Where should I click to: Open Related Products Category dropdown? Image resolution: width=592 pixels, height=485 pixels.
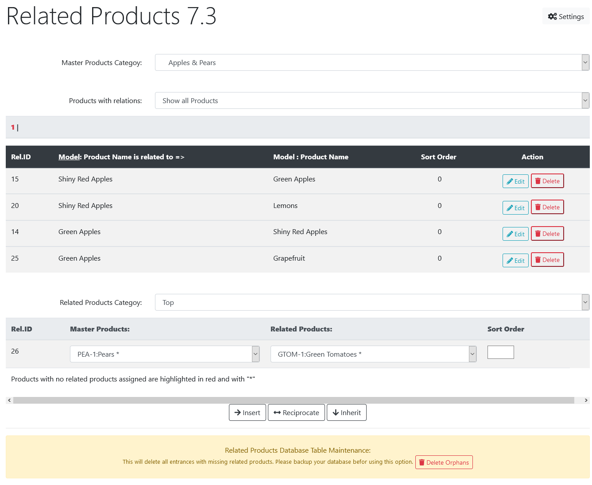point(372,302)
